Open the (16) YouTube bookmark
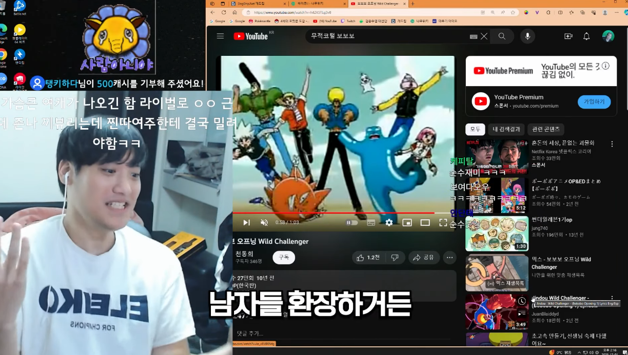The height and width of the screenshot is (355, 628). tap(325, 21)
